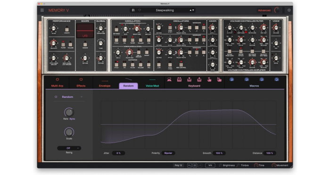Toggle the Oscillator 3 Low button

[x=159, y=64]
